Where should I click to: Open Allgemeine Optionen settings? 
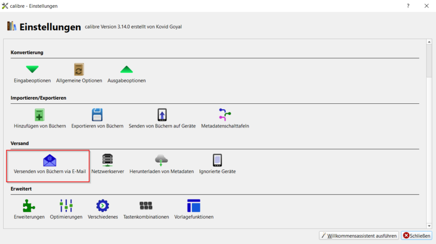79,74
